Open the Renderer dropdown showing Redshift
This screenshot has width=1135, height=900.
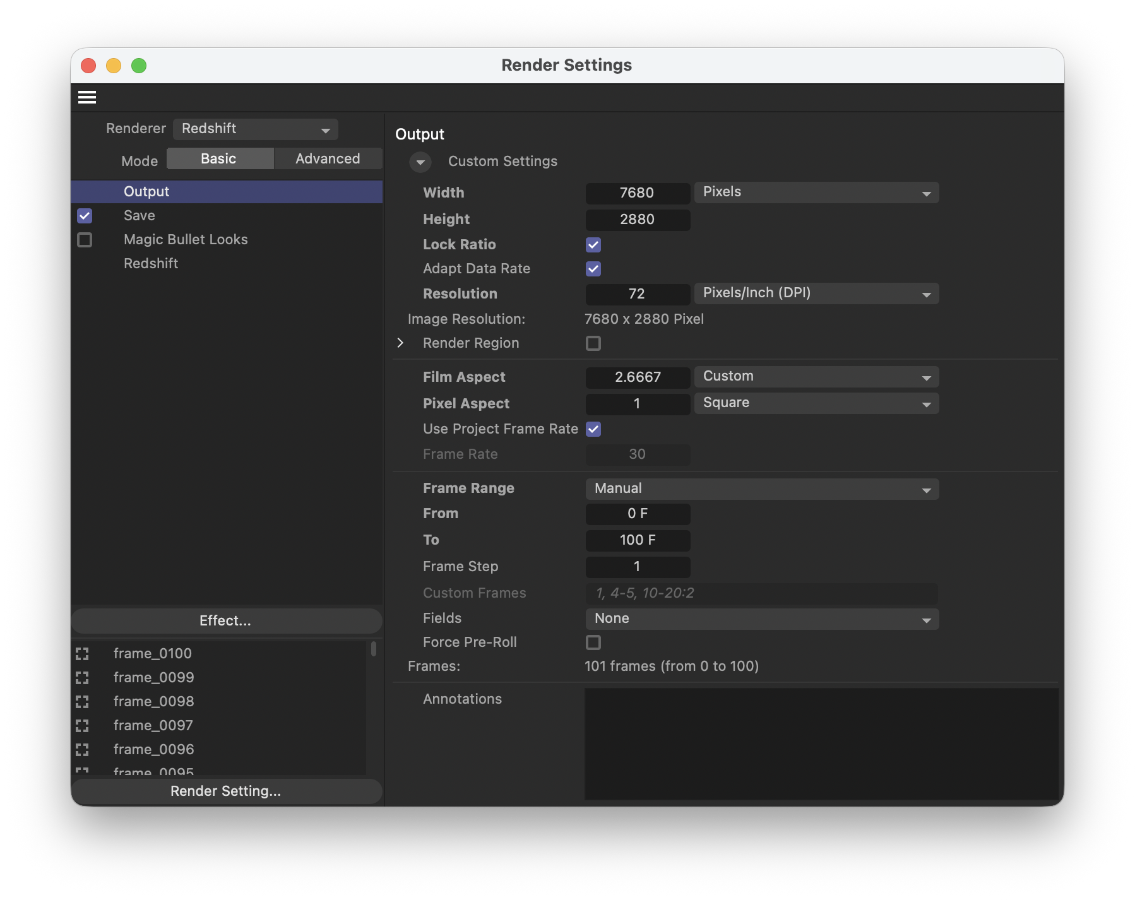tap(255, 129)
